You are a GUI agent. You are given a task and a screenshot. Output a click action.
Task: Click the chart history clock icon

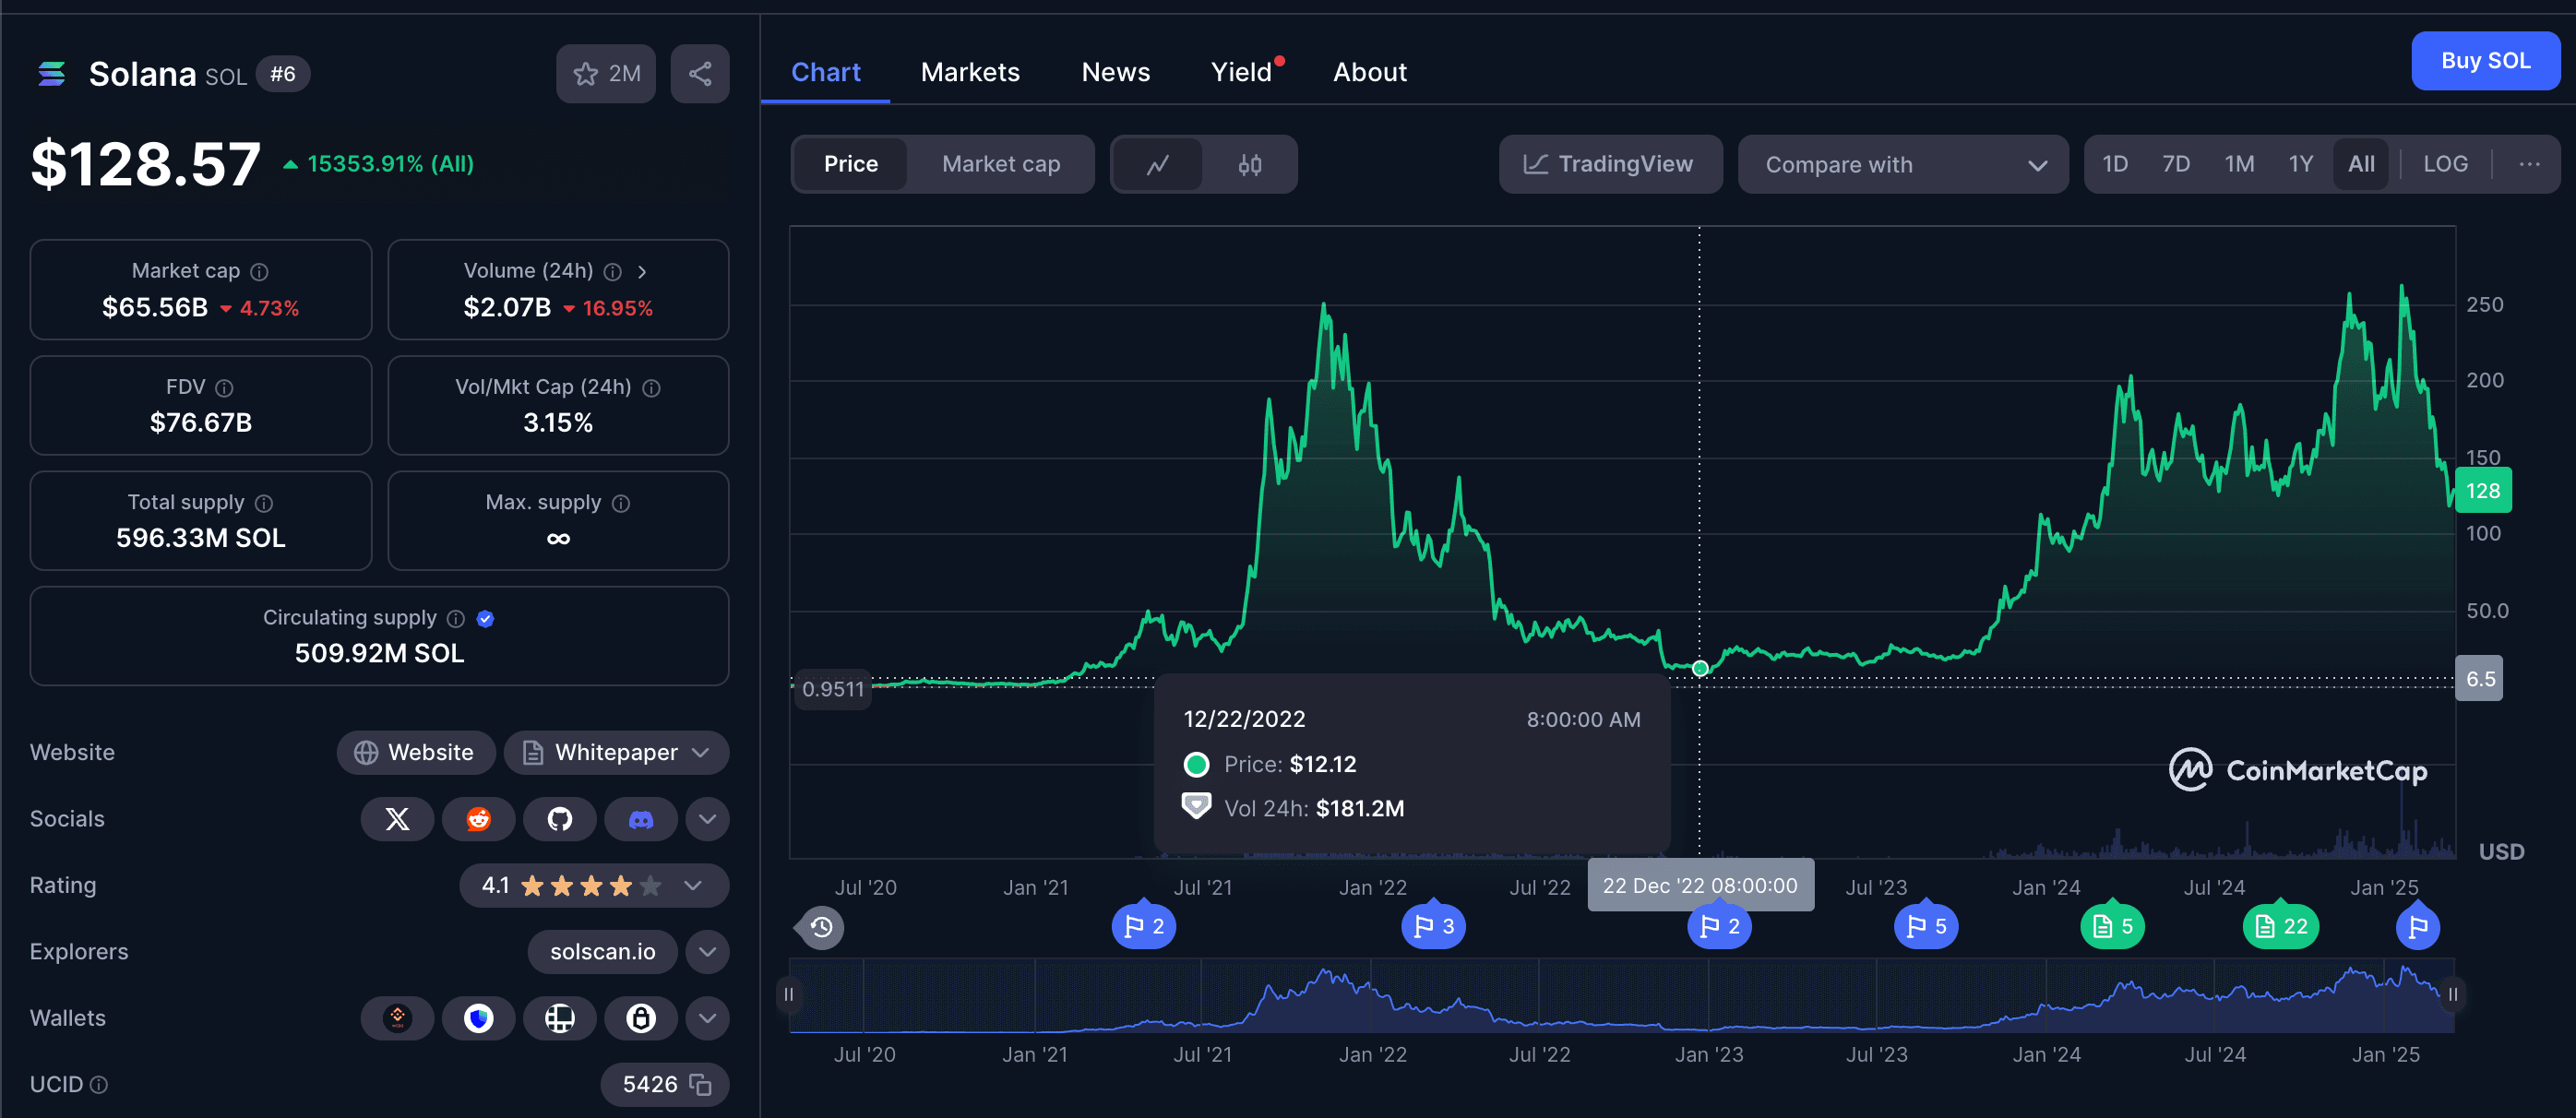pyautogui.click(x=821, y=927)
